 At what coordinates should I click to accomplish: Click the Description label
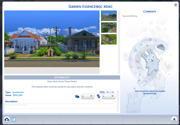[11, 101]
